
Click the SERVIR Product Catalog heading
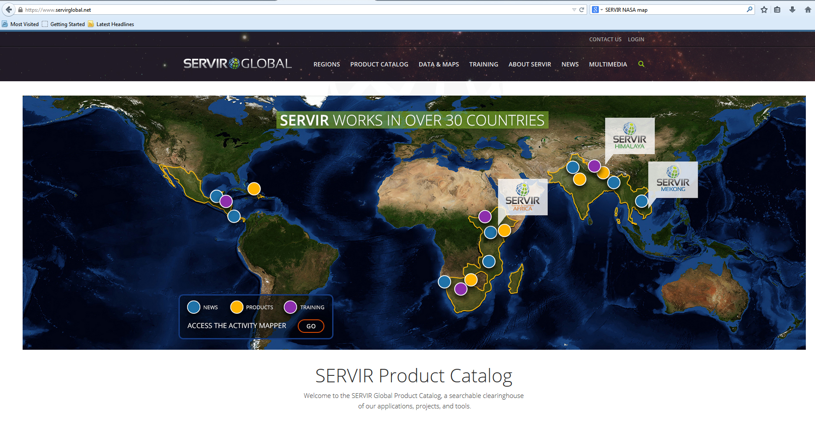pos(414,376)
